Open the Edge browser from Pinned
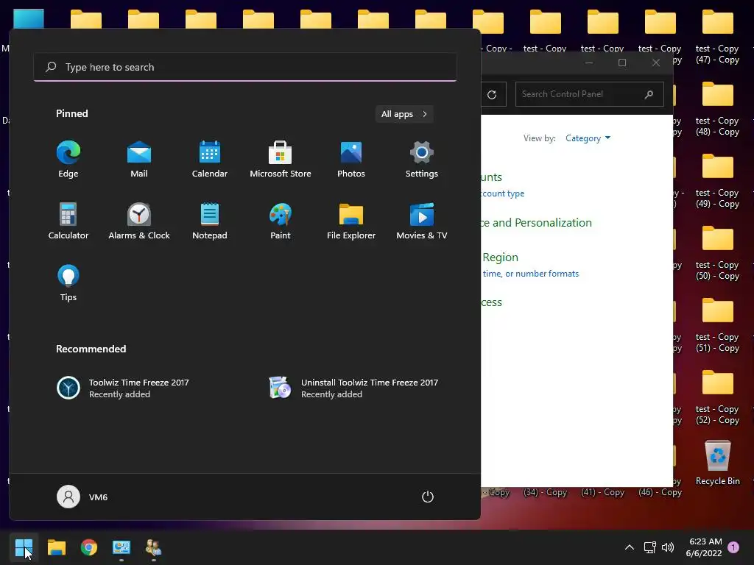Screen dimensions: 754x565 [68, 159]
